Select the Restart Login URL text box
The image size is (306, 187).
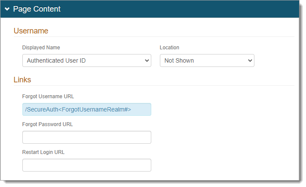pos(86,165)
